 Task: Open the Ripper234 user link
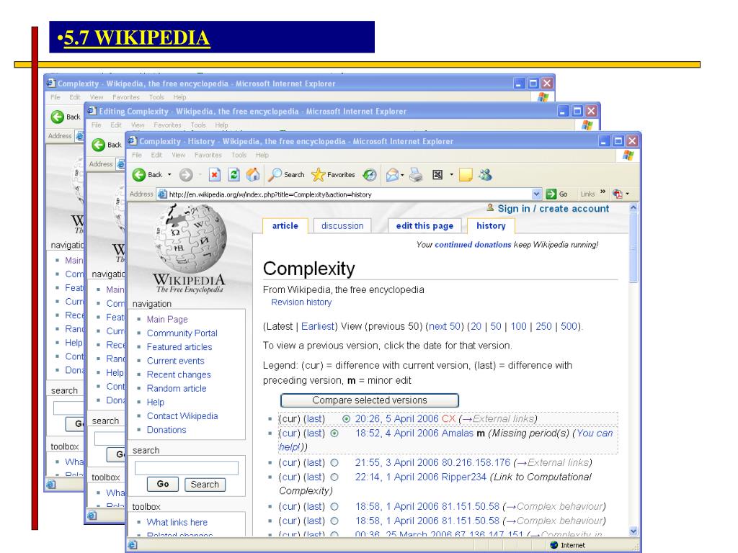click(463, 477)
